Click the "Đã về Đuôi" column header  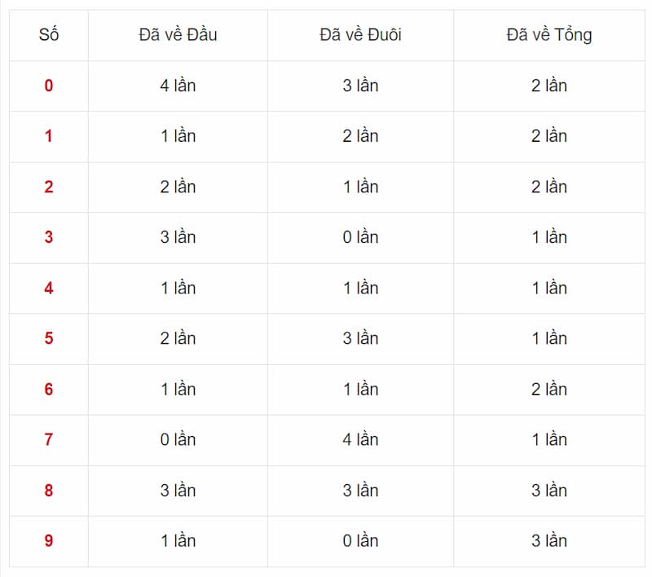[x=360, y=35]
